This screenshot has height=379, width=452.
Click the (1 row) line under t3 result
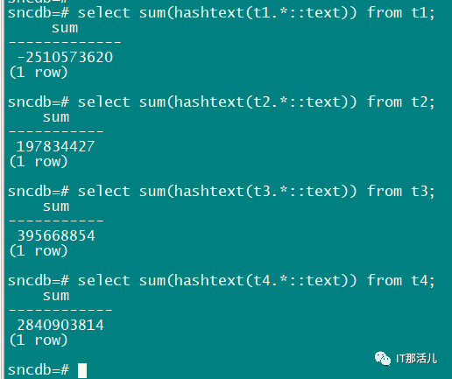coord(39,251)
